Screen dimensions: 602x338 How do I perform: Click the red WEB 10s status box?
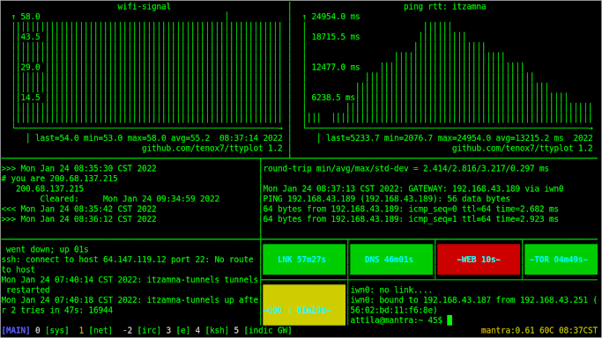coord(479,260)
